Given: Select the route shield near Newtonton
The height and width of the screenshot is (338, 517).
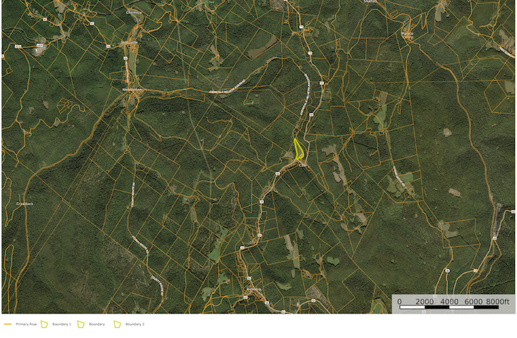Looking at the screenshot, I should coord(126,58).
